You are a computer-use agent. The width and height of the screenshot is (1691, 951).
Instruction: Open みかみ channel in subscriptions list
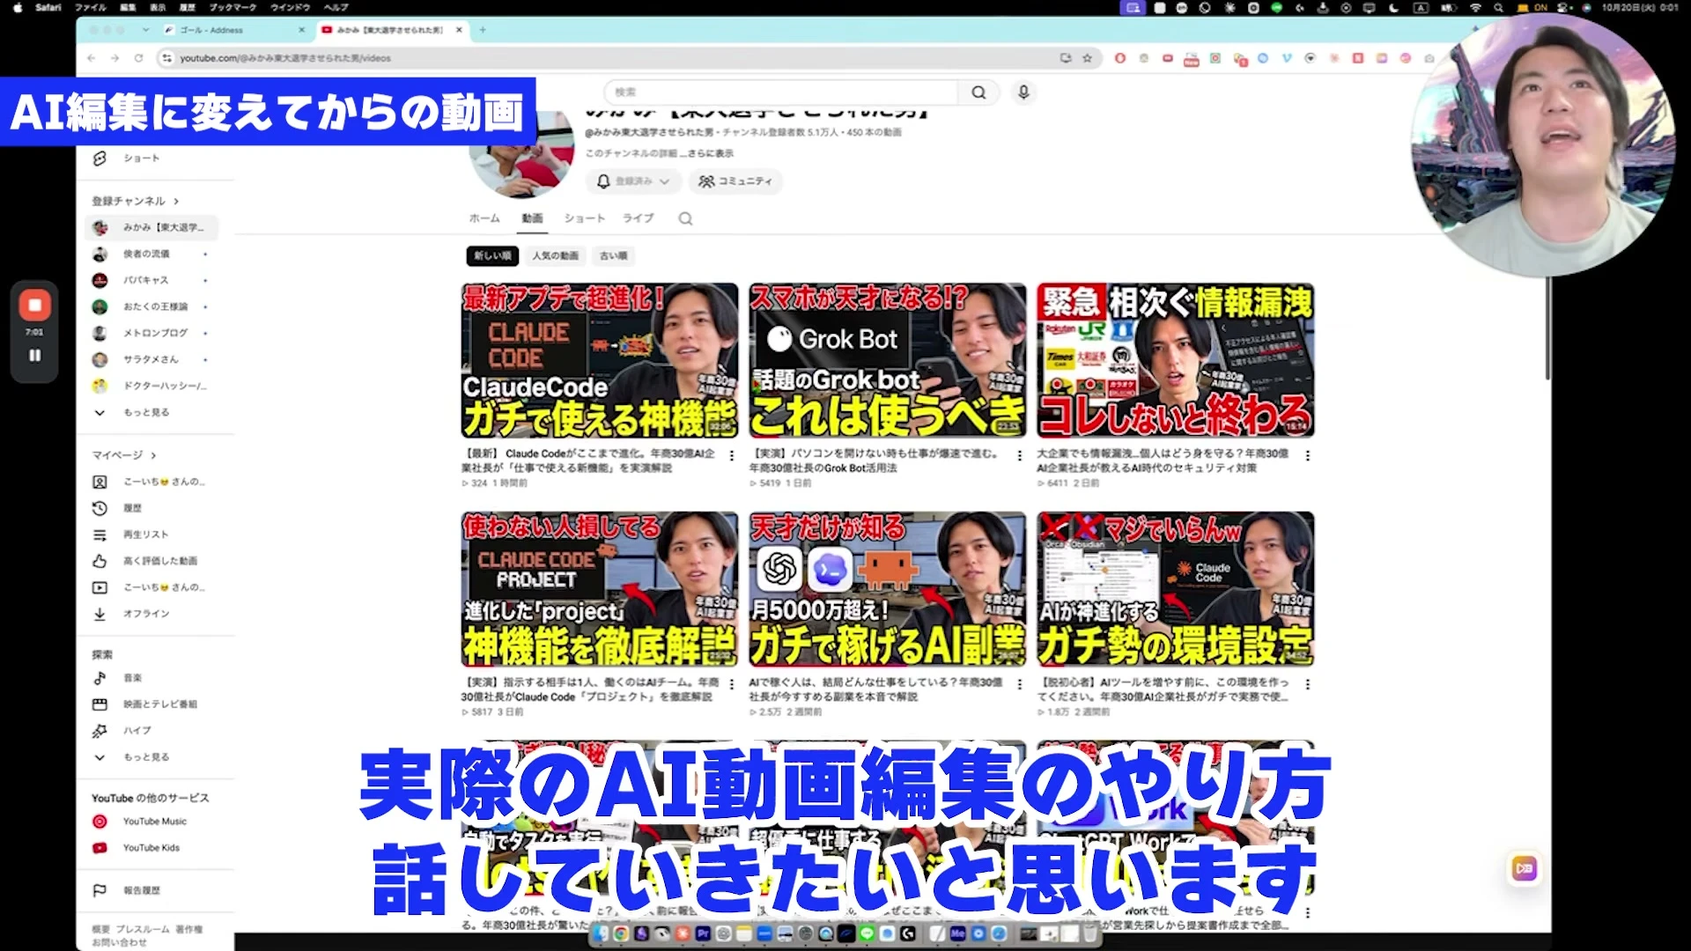tap(151, 227)
